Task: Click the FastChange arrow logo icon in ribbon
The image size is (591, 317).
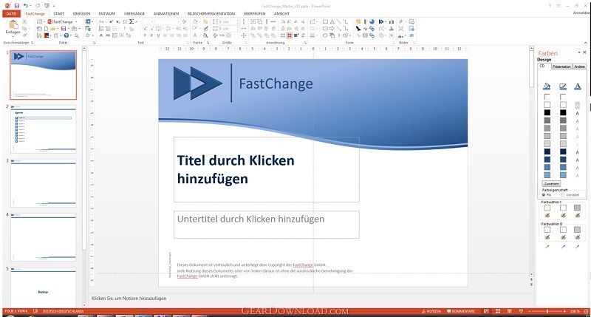Action: (x=381, y=22)
